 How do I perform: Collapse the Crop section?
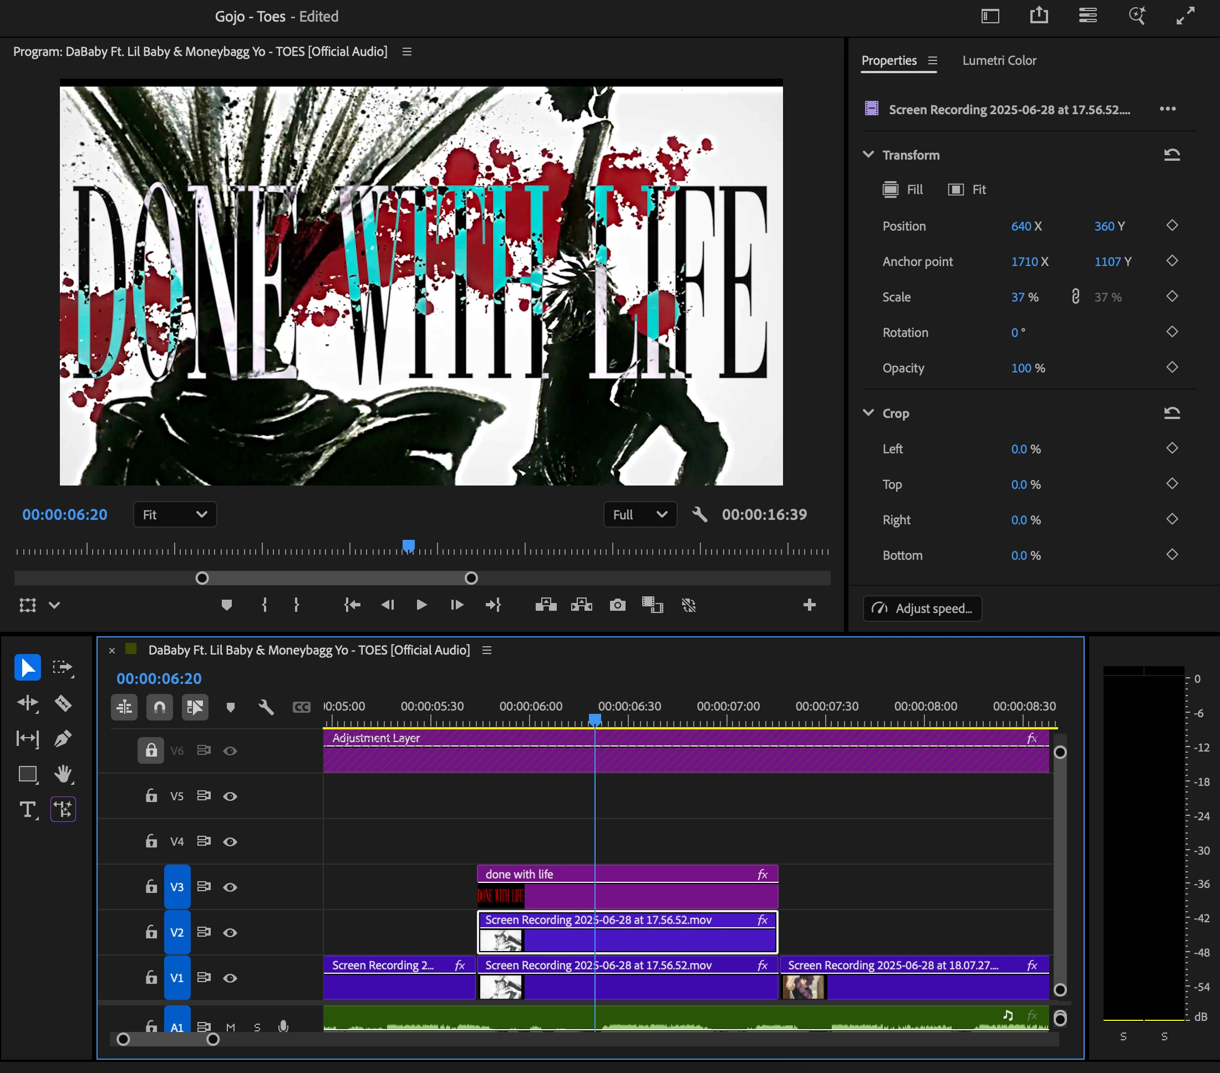tap(868, 413)
